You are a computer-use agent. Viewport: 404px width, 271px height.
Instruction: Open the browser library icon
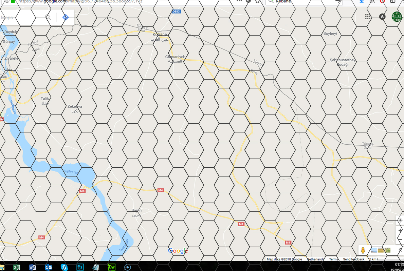[x=372, y=1]
